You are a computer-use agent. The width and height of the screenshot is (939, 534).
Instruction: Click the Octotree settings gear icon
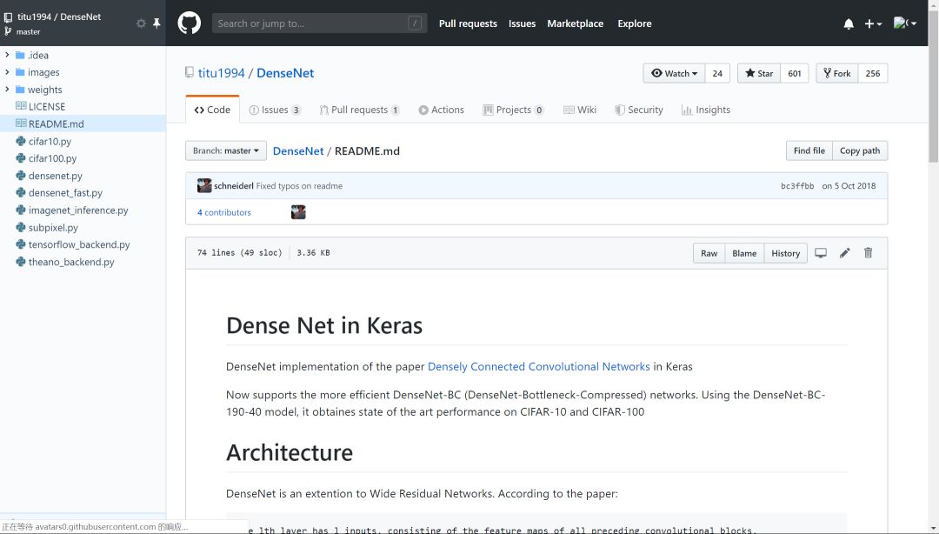(x=141, y=23)
